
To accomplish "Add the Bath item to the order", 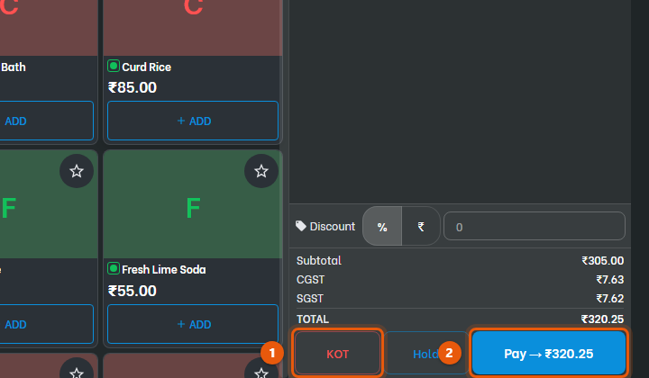I will (x=47, y=121).
